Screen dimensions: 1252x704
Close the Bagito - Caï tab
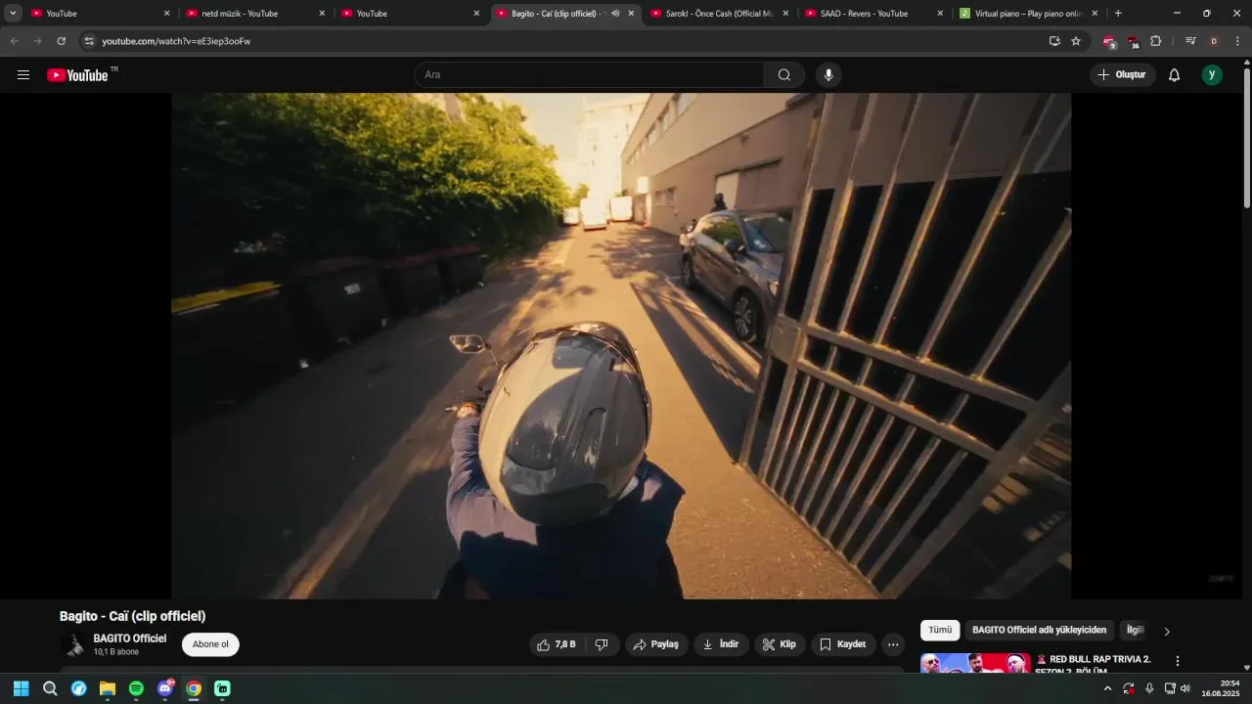(631, 14)
